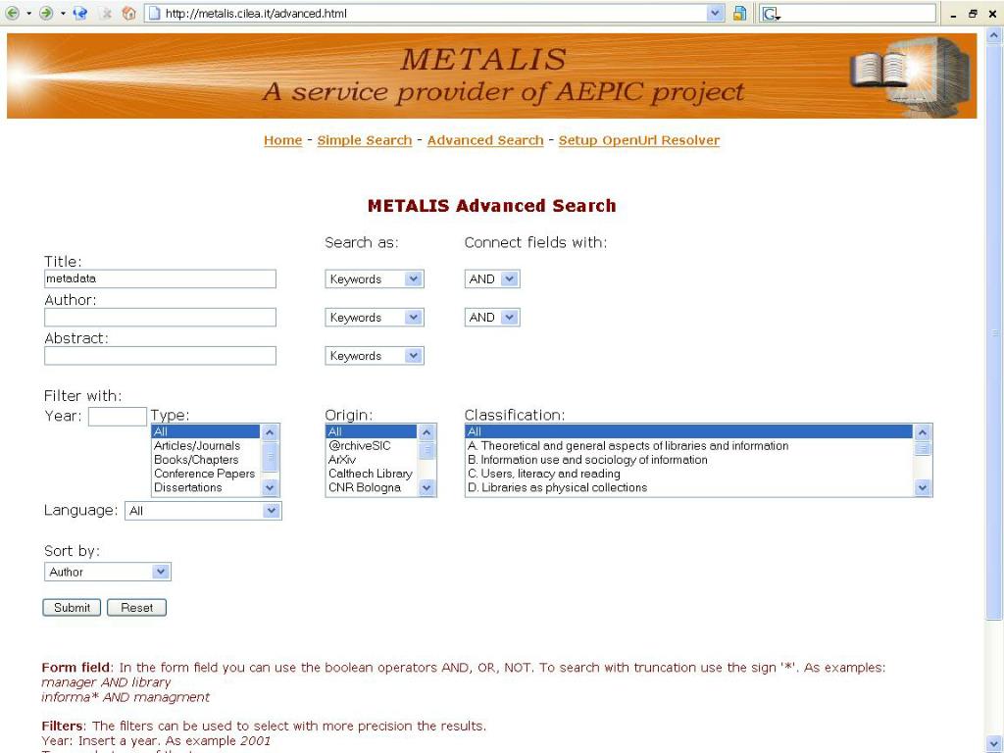Click the Reload page icon
The width and height of the screenshot is (1004, 753).
80,13
